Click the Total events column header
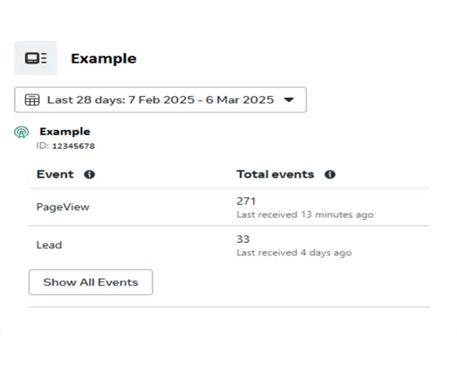 pos(276,175)
